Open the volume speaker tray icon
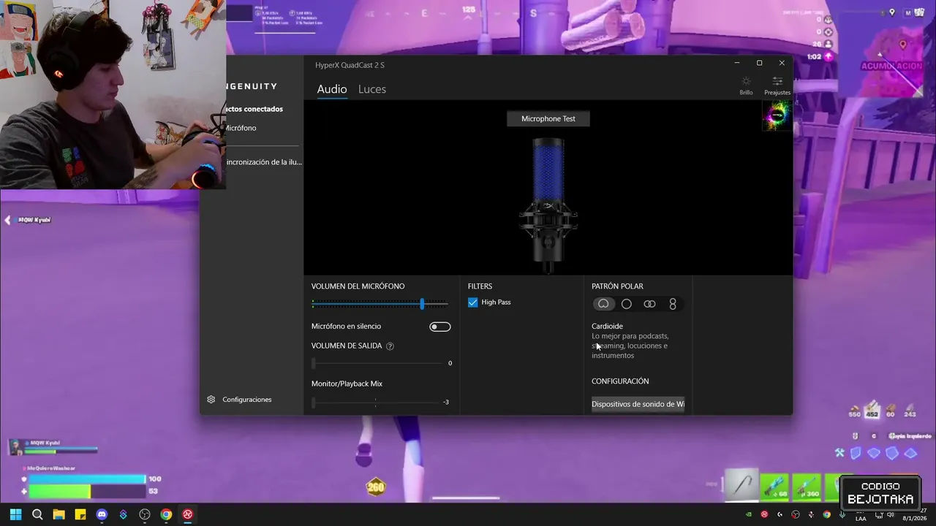 (x=891, y=514)
